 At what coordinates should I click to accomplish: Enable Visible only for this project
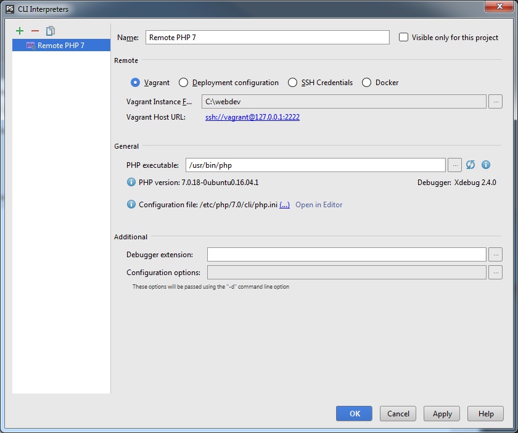(x=404, y=37)
